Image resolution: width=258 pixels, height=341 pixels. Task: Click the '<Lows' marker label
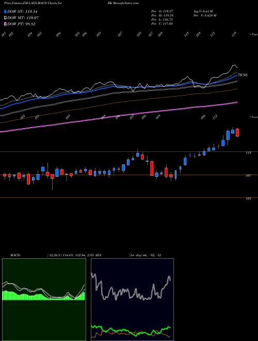tap(253, 117)
